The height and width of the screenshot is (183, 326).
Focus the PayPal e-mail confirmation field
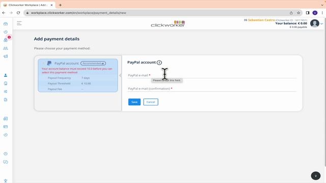pos(212,88)
